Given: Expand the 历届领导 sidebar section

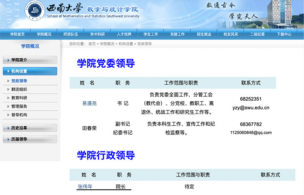Looking at the screenshot, I should pyautogui.click(x=30, y=139).
